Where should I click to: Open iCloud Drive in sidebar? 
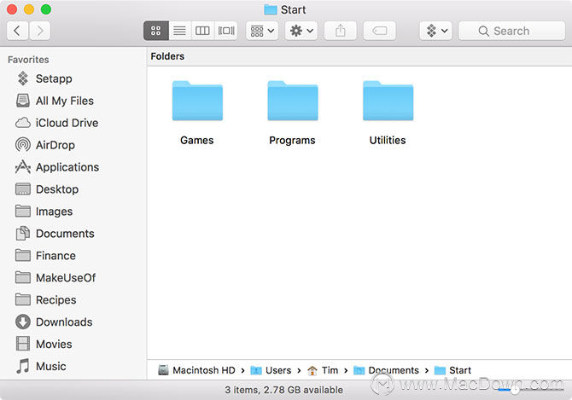point(57,123)
